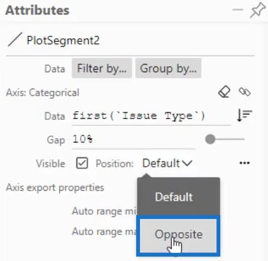Open the sort order icon beside the Data expression
Image resolution: width=268 pixels, height=261 pixels.
(x=244, y=115)
